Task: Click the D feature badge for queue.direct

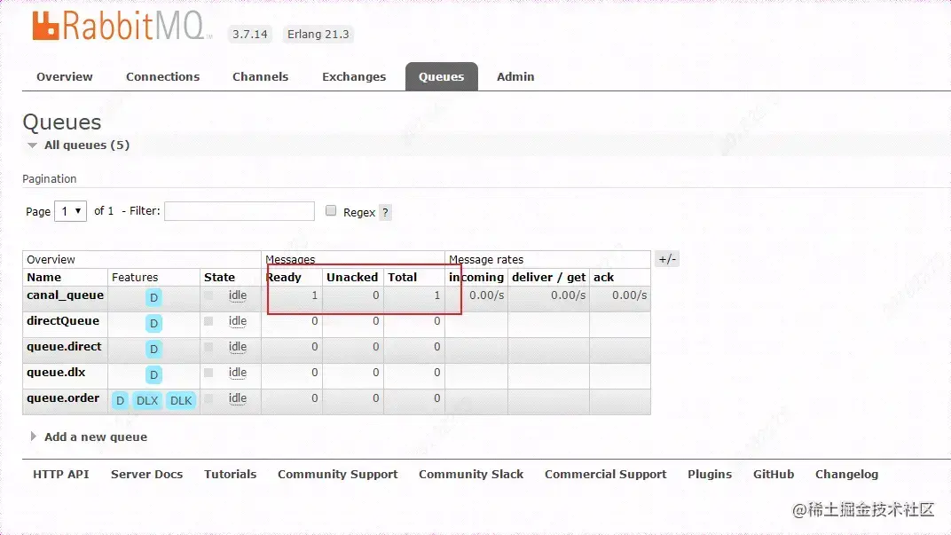Action: pos(154,349)
